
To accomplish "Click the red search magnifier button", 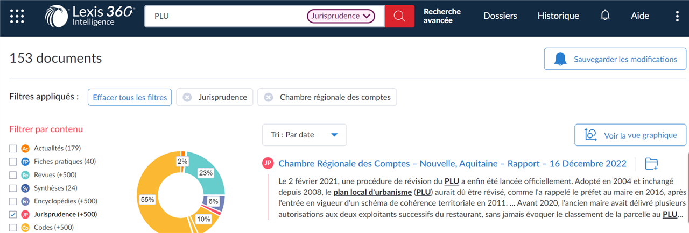I will 399,16.
